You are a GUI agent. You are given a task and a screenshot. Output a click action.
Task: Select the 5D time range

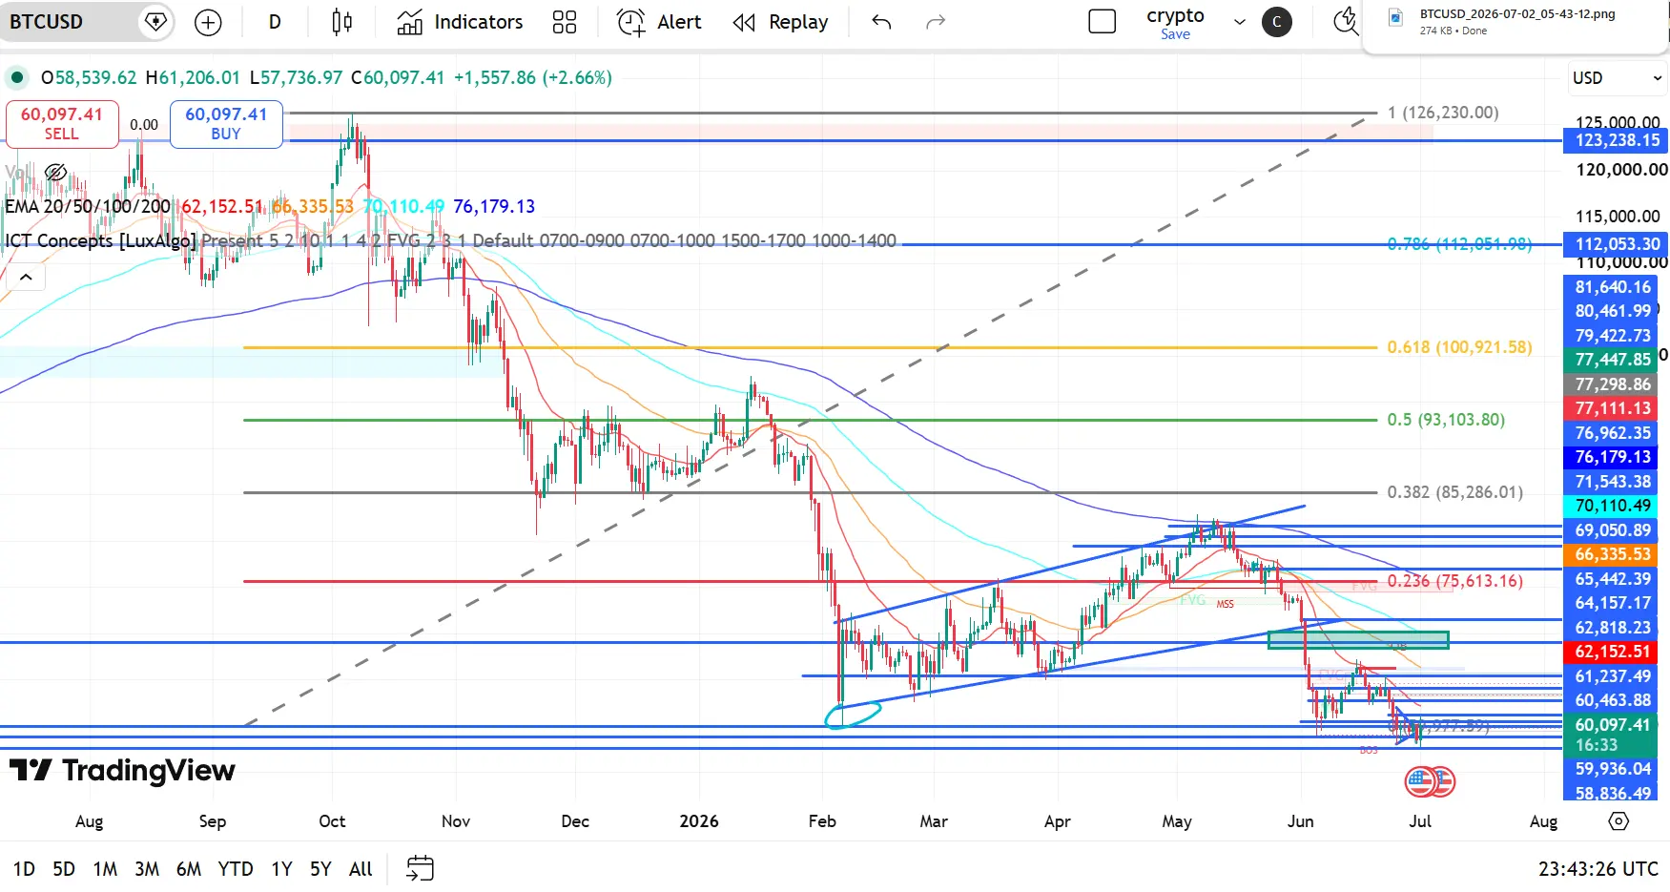tap(64, 869)
